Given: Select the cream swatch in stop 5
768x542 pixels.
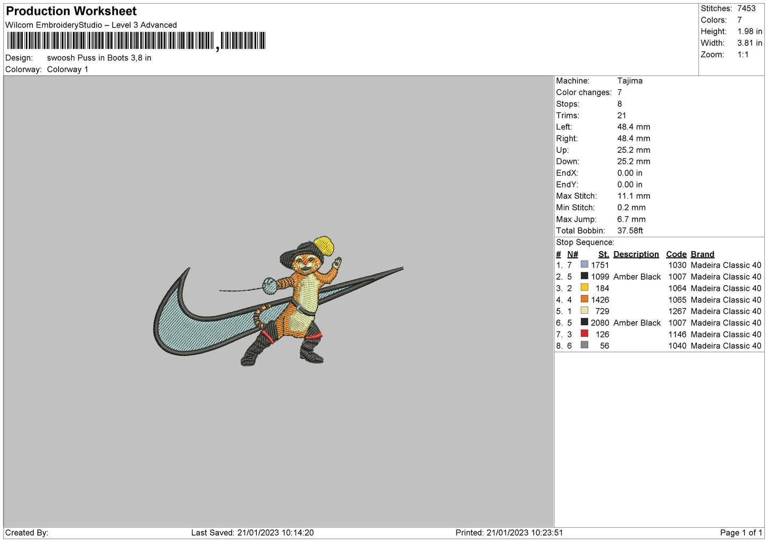Looking at the screenshot, I should [585, 311].
